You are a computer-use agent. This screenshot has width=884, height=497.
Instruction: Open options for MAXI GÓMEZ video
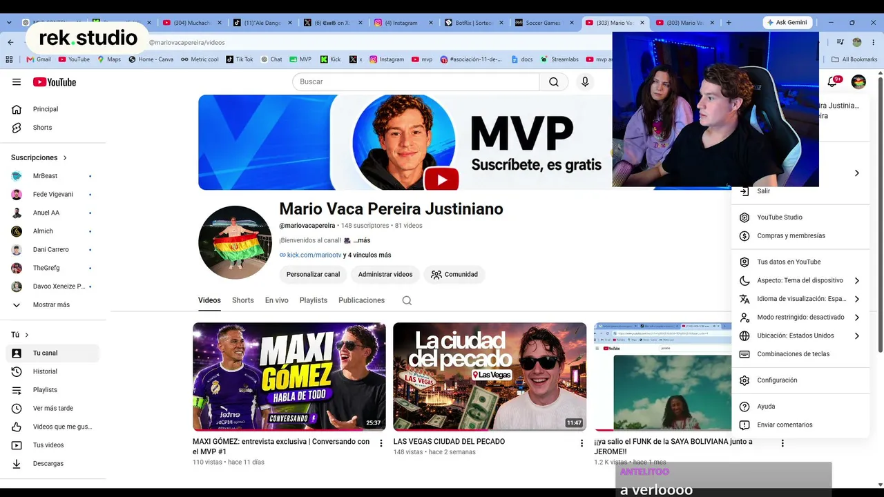coord(381,443)
